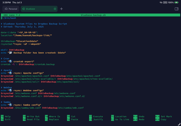Click the ^U Paste shortcut
The width and height of the screenshot is (181, 126).
click(x=73, y=119)
